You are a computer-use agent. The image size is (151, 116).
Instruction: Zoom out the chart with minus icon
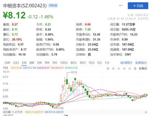[x=119, y=69]
